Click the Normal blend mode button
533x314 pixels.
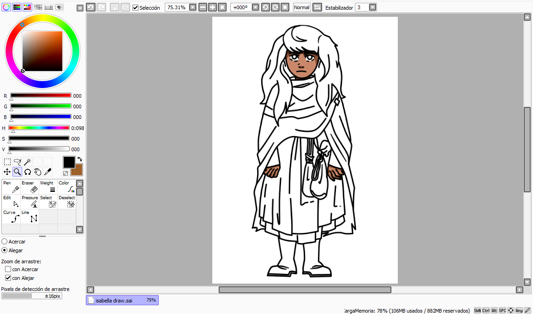(x=302, y=7)
